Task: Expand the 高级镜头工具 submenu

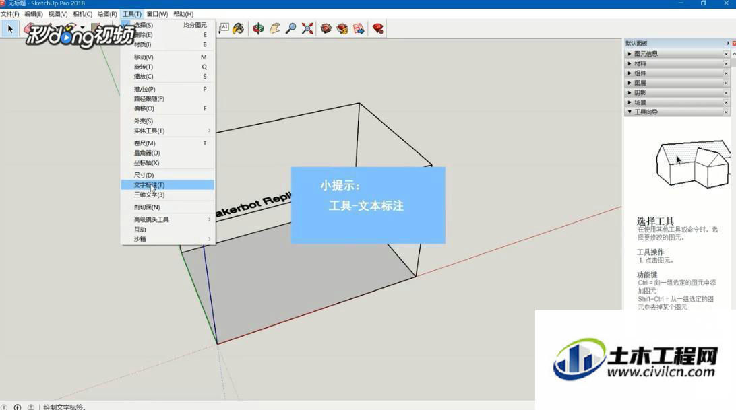Action: click(168, 219)
